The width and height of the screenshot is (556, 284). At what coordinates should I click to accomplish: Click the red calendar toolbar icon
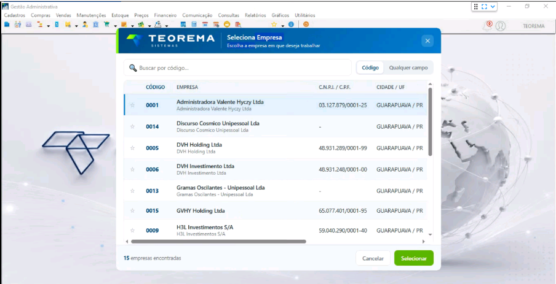(x=205, y=25)
